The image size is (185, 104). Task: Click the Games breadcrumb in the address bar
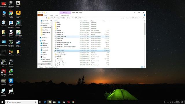click(x=69, y=18)
